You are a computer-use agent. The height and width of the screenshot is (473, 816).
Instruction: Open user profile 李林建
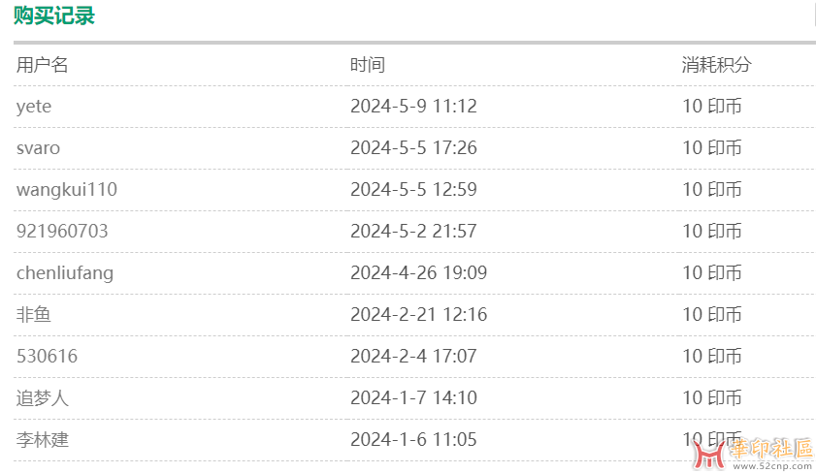pyautogui.click(x=42, y=440)
